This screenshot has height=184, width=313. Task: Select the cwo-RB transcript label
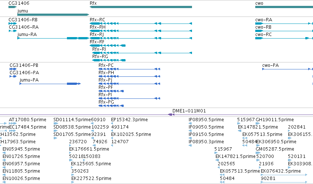263,27
